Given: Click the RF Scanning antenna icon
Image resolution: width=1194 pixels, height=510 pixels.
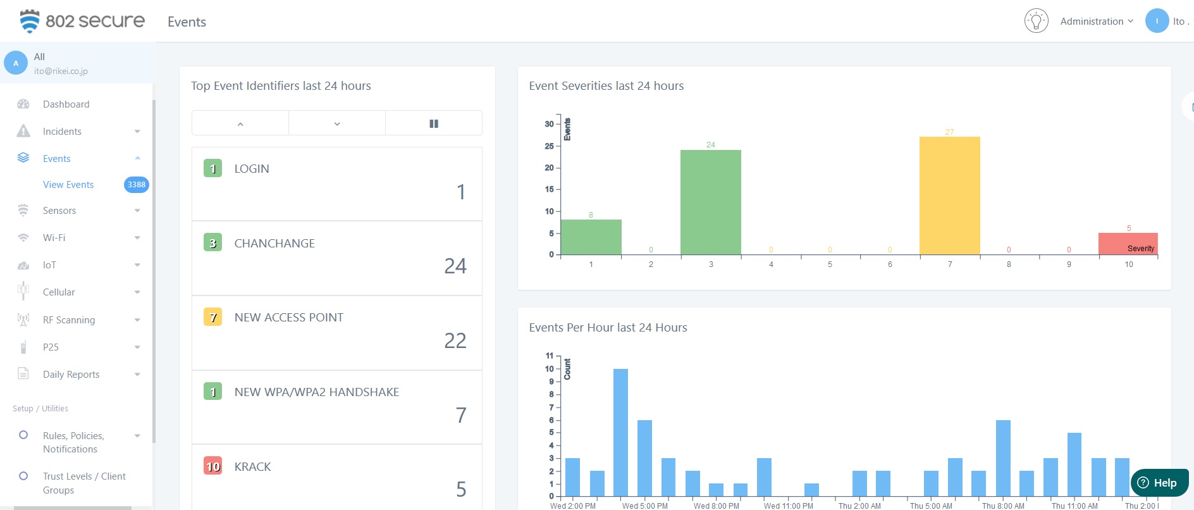Looking at the screenshot, I should [x=23, y=320].
